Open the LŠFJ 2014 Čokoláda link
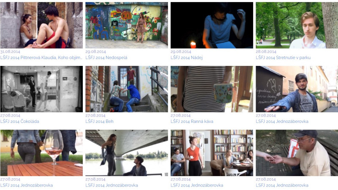Image resolution: width=338 pixels, height=190 pixels. coord(19,121)
